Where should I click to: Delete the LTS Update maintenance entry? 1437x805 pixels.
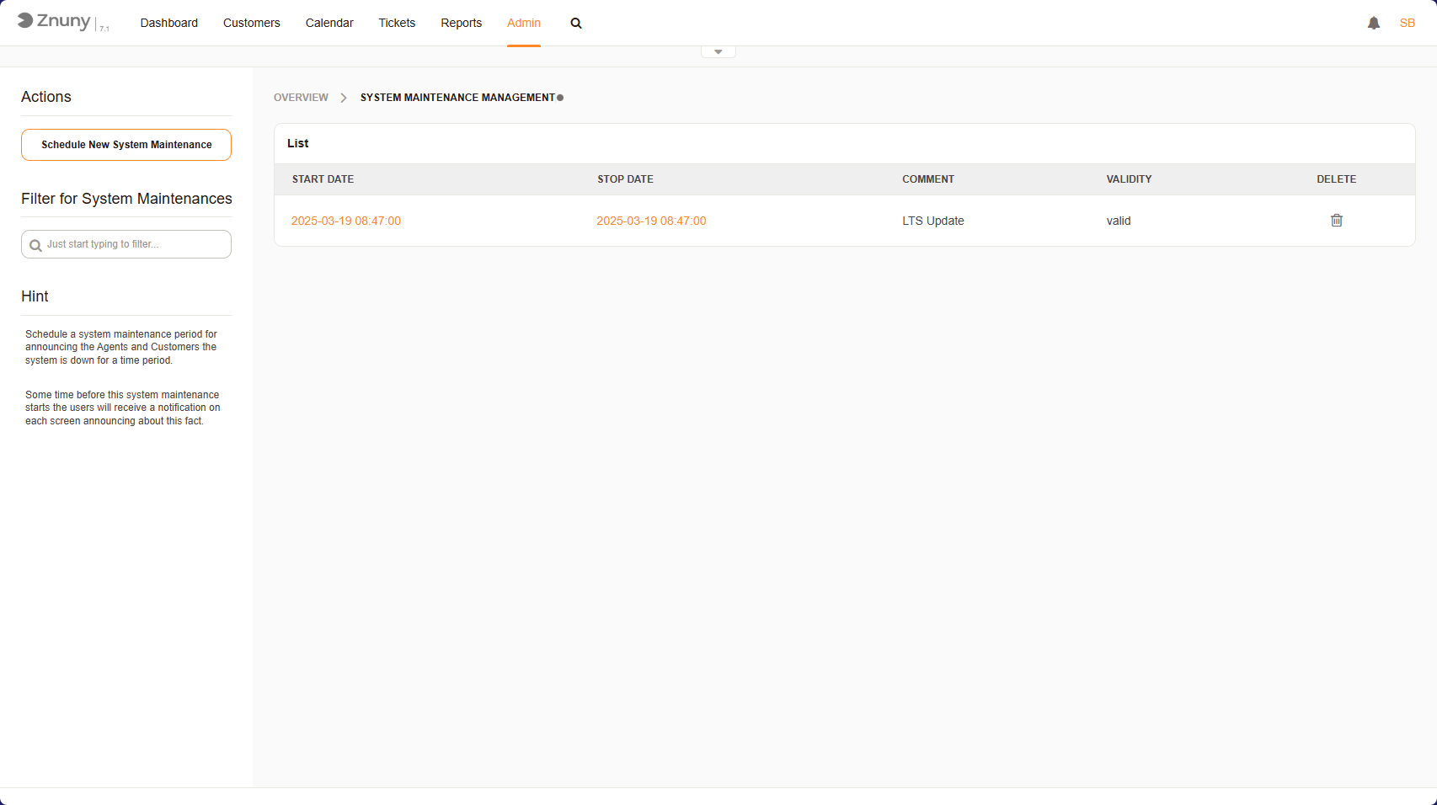coord(1337,220)
